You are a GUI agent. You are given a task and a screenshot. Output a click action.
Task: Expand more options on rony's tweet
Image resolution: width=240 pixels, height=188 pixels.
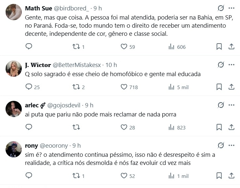(232, 145)
